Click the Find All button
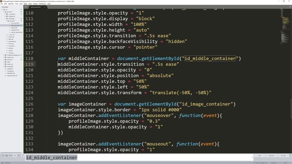 283,155
